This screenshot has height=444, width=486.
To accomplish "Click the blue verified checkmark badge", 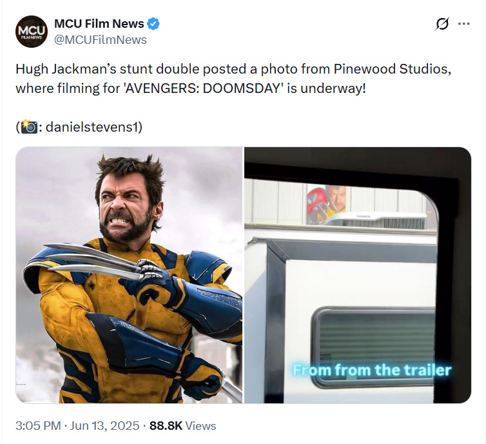I will [153, 24].
